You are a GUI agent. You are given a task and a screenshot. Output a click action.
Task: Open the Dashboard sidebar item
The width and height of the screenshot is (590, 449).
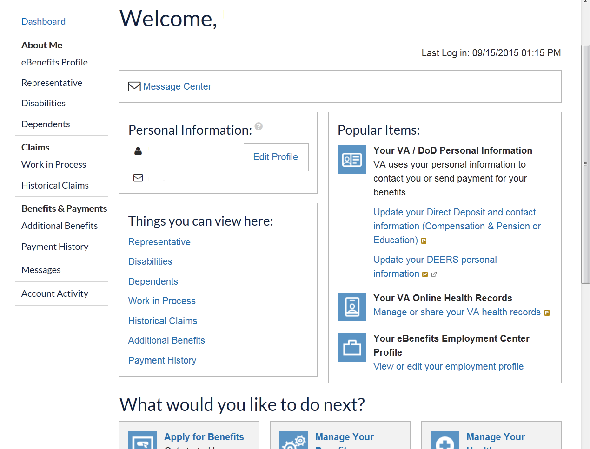point(43,21)
